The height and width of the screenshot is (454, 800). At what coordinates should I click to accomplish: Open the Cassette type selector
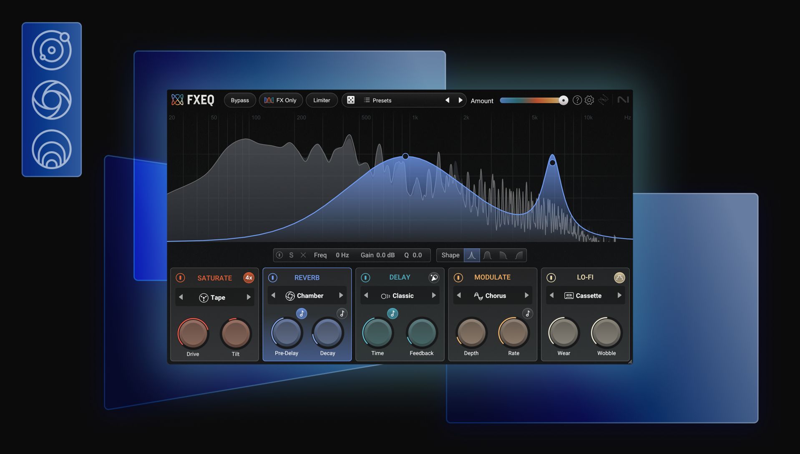[585, 296]
